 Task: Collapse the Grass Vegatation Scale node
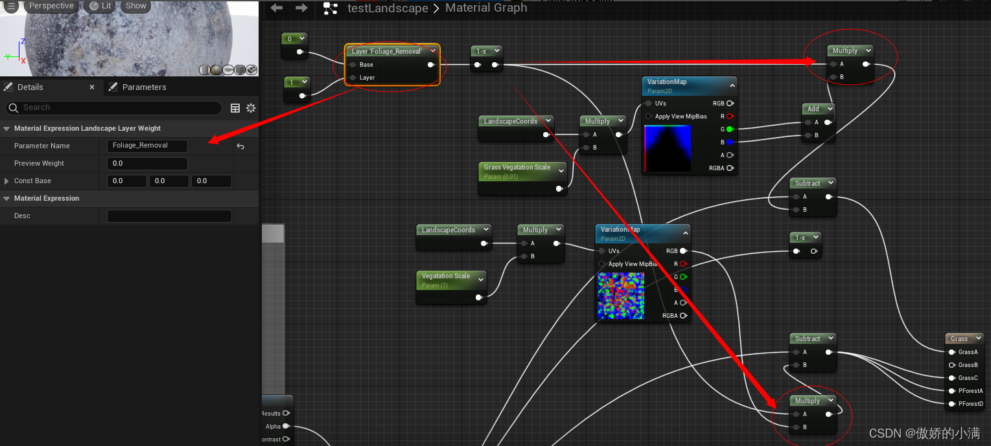click(x=561, y=171)
